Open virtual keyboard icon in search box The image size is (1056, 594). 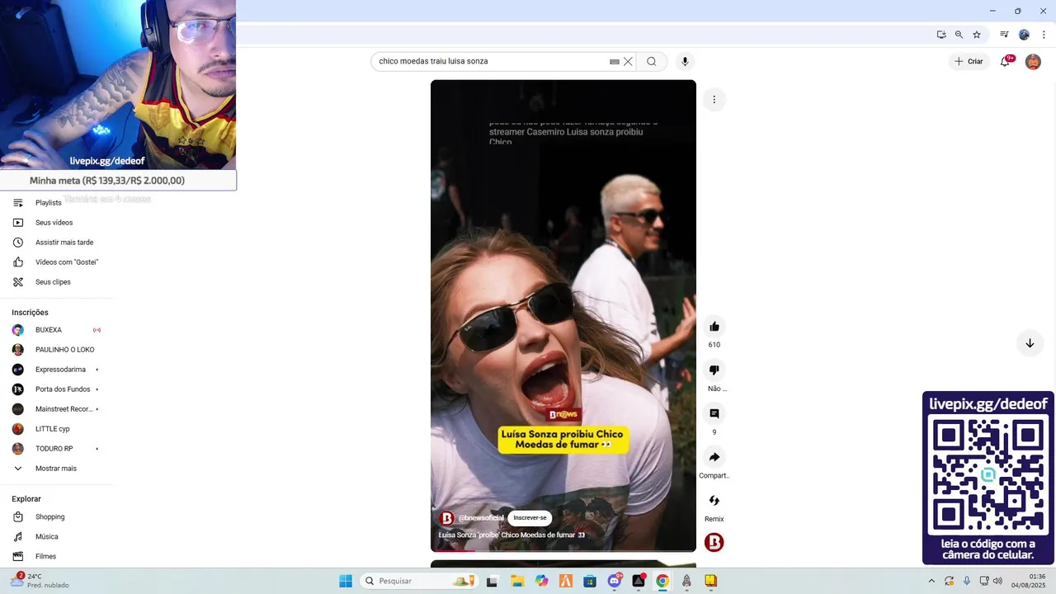tap(615, 62)
